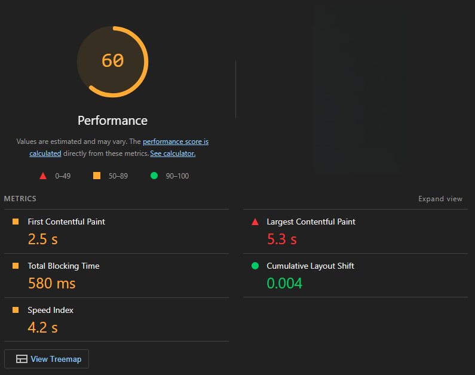This screenshot has width=475, height=375.
Task: Open the "performance score is calculated" link
Action: (175, 142)
